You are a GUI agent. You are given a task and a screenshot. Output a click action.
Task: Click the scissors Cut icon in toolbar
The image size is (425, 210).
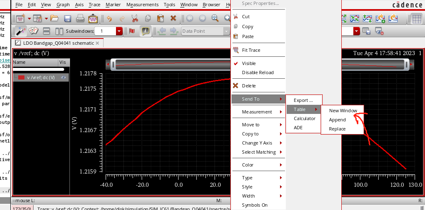point(135,19)
